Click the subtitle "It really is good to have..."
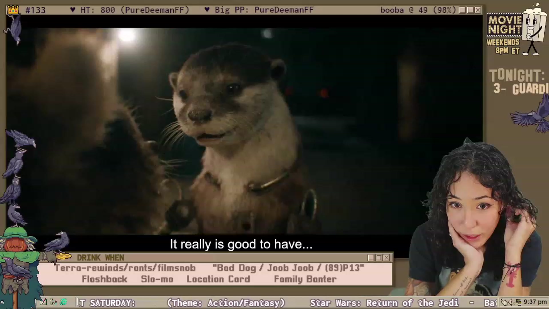549x309 pixels. [x=241, y=244]
